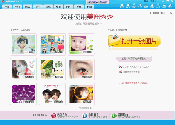Click the 旋转 (rotate) toolbar icon
175x125 pixels.
point(146,6)
